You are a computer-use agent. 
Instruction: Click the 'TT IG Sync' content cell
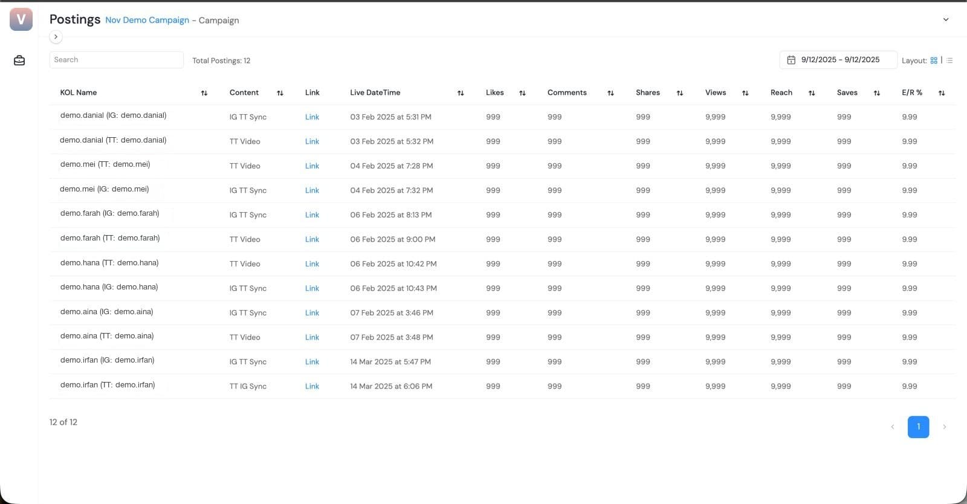pyautogui.click(x=248, y=387)
